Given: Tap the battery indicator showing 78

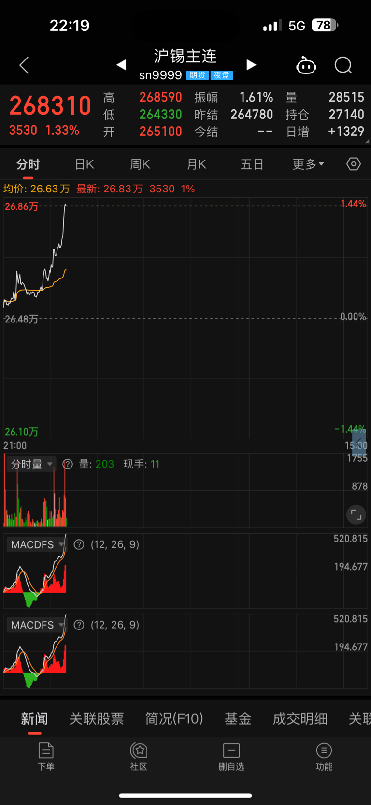Looking at the screenshot, I should [x=325, y=25].
